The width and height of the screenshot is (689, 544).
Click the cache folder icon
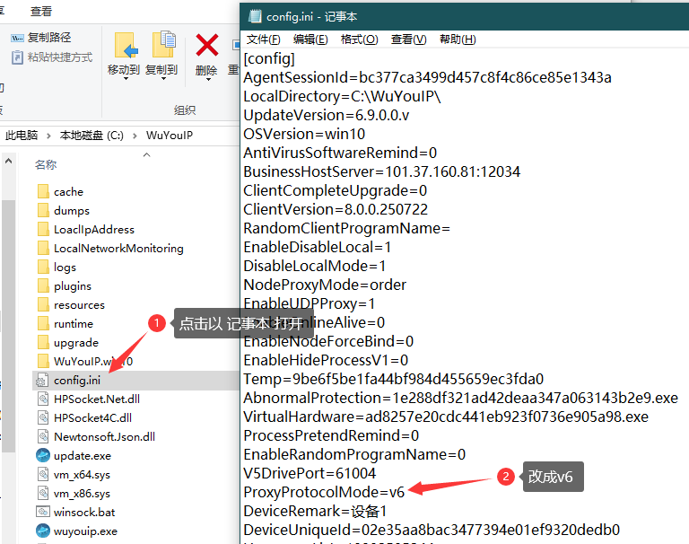[x=43, y=192]
